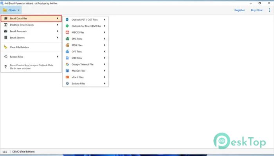Select Clear File/Folders option
This screenshot has width=274, height=156.
coord(31,47)
